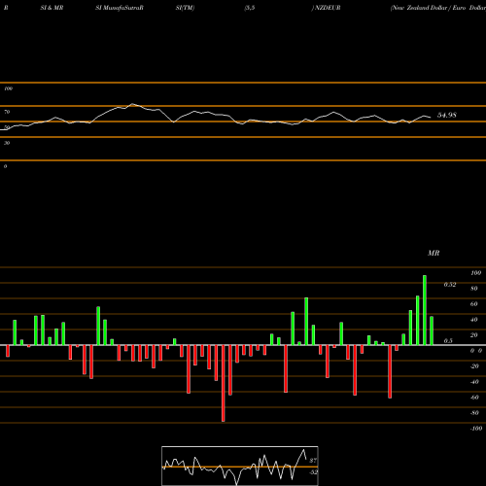486x486 pixels.
Task: Click the RSI axis label 0 on the left
Action: (5, 166)
